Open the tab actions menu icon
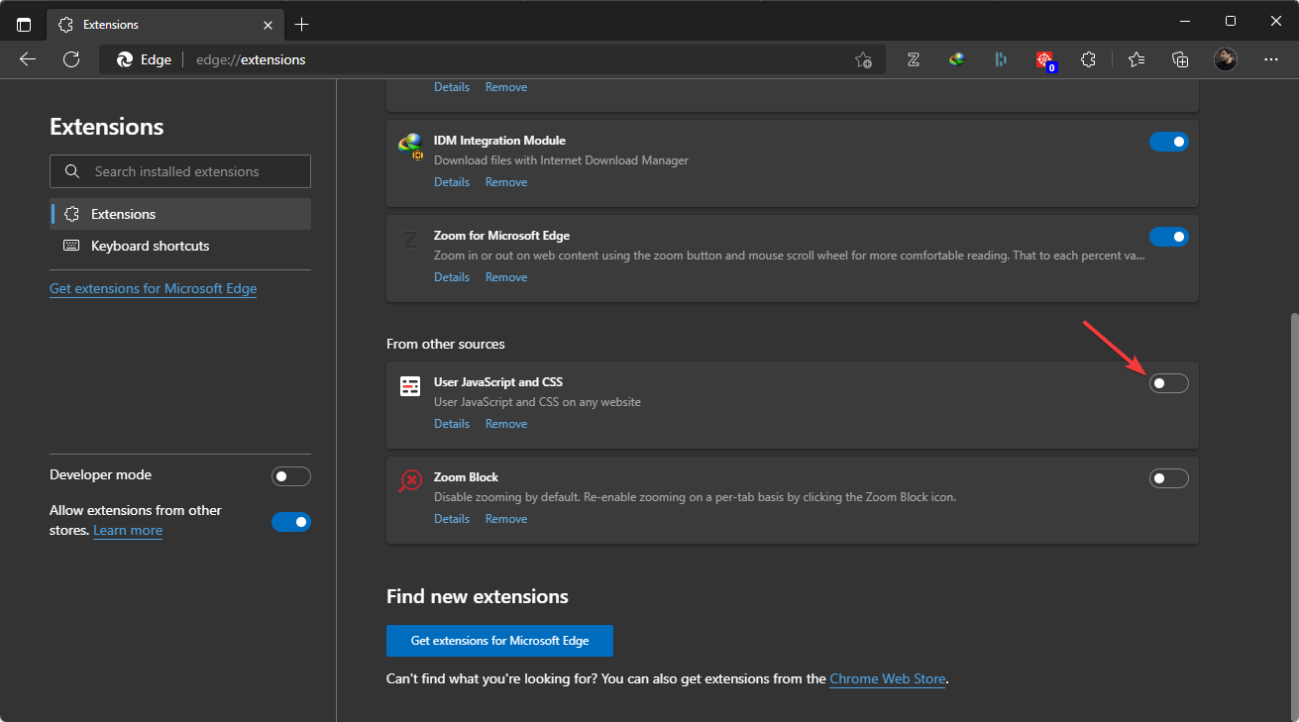The image size is (1299, 722). (x=24, y=24)
